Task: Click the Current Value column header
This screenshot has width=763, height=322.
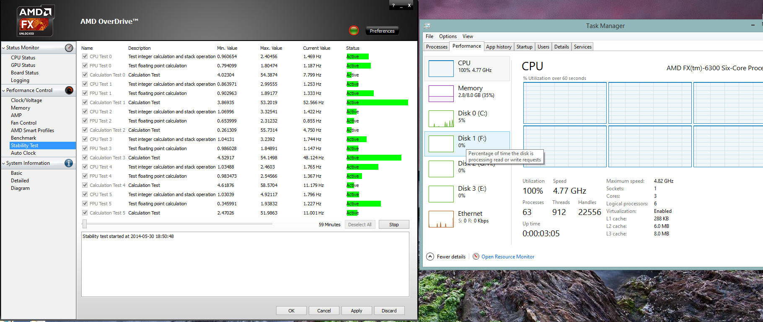Action: click(317, 48)
